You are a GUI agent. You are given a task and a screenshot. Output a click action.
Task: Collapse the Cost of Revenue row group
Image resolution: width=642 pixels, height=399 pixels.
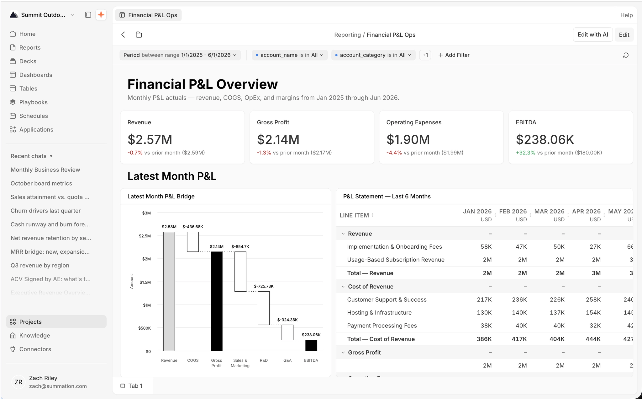pyautogui.click(x=343, y=287)
